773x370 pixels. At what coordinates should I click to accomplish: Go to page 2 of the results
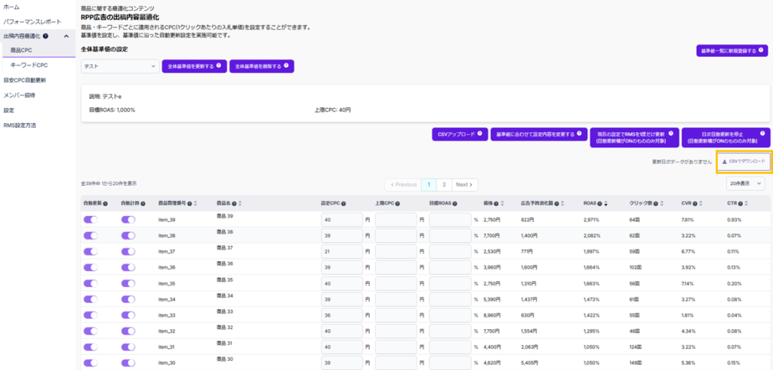click(444, 184)
